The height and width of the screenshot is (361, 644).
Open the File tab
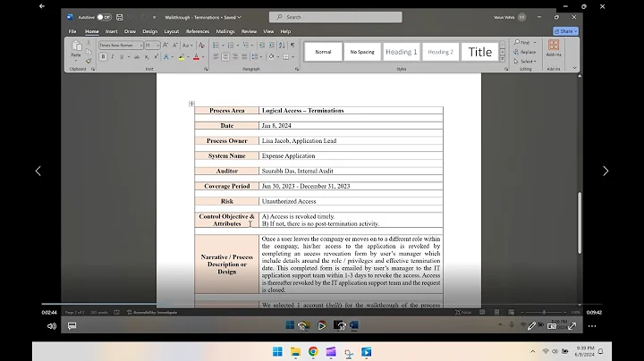(72, 31)
